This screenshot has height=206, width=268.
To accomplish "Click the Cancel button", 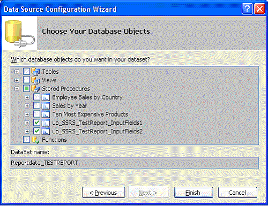I will (x=237, y=193).
